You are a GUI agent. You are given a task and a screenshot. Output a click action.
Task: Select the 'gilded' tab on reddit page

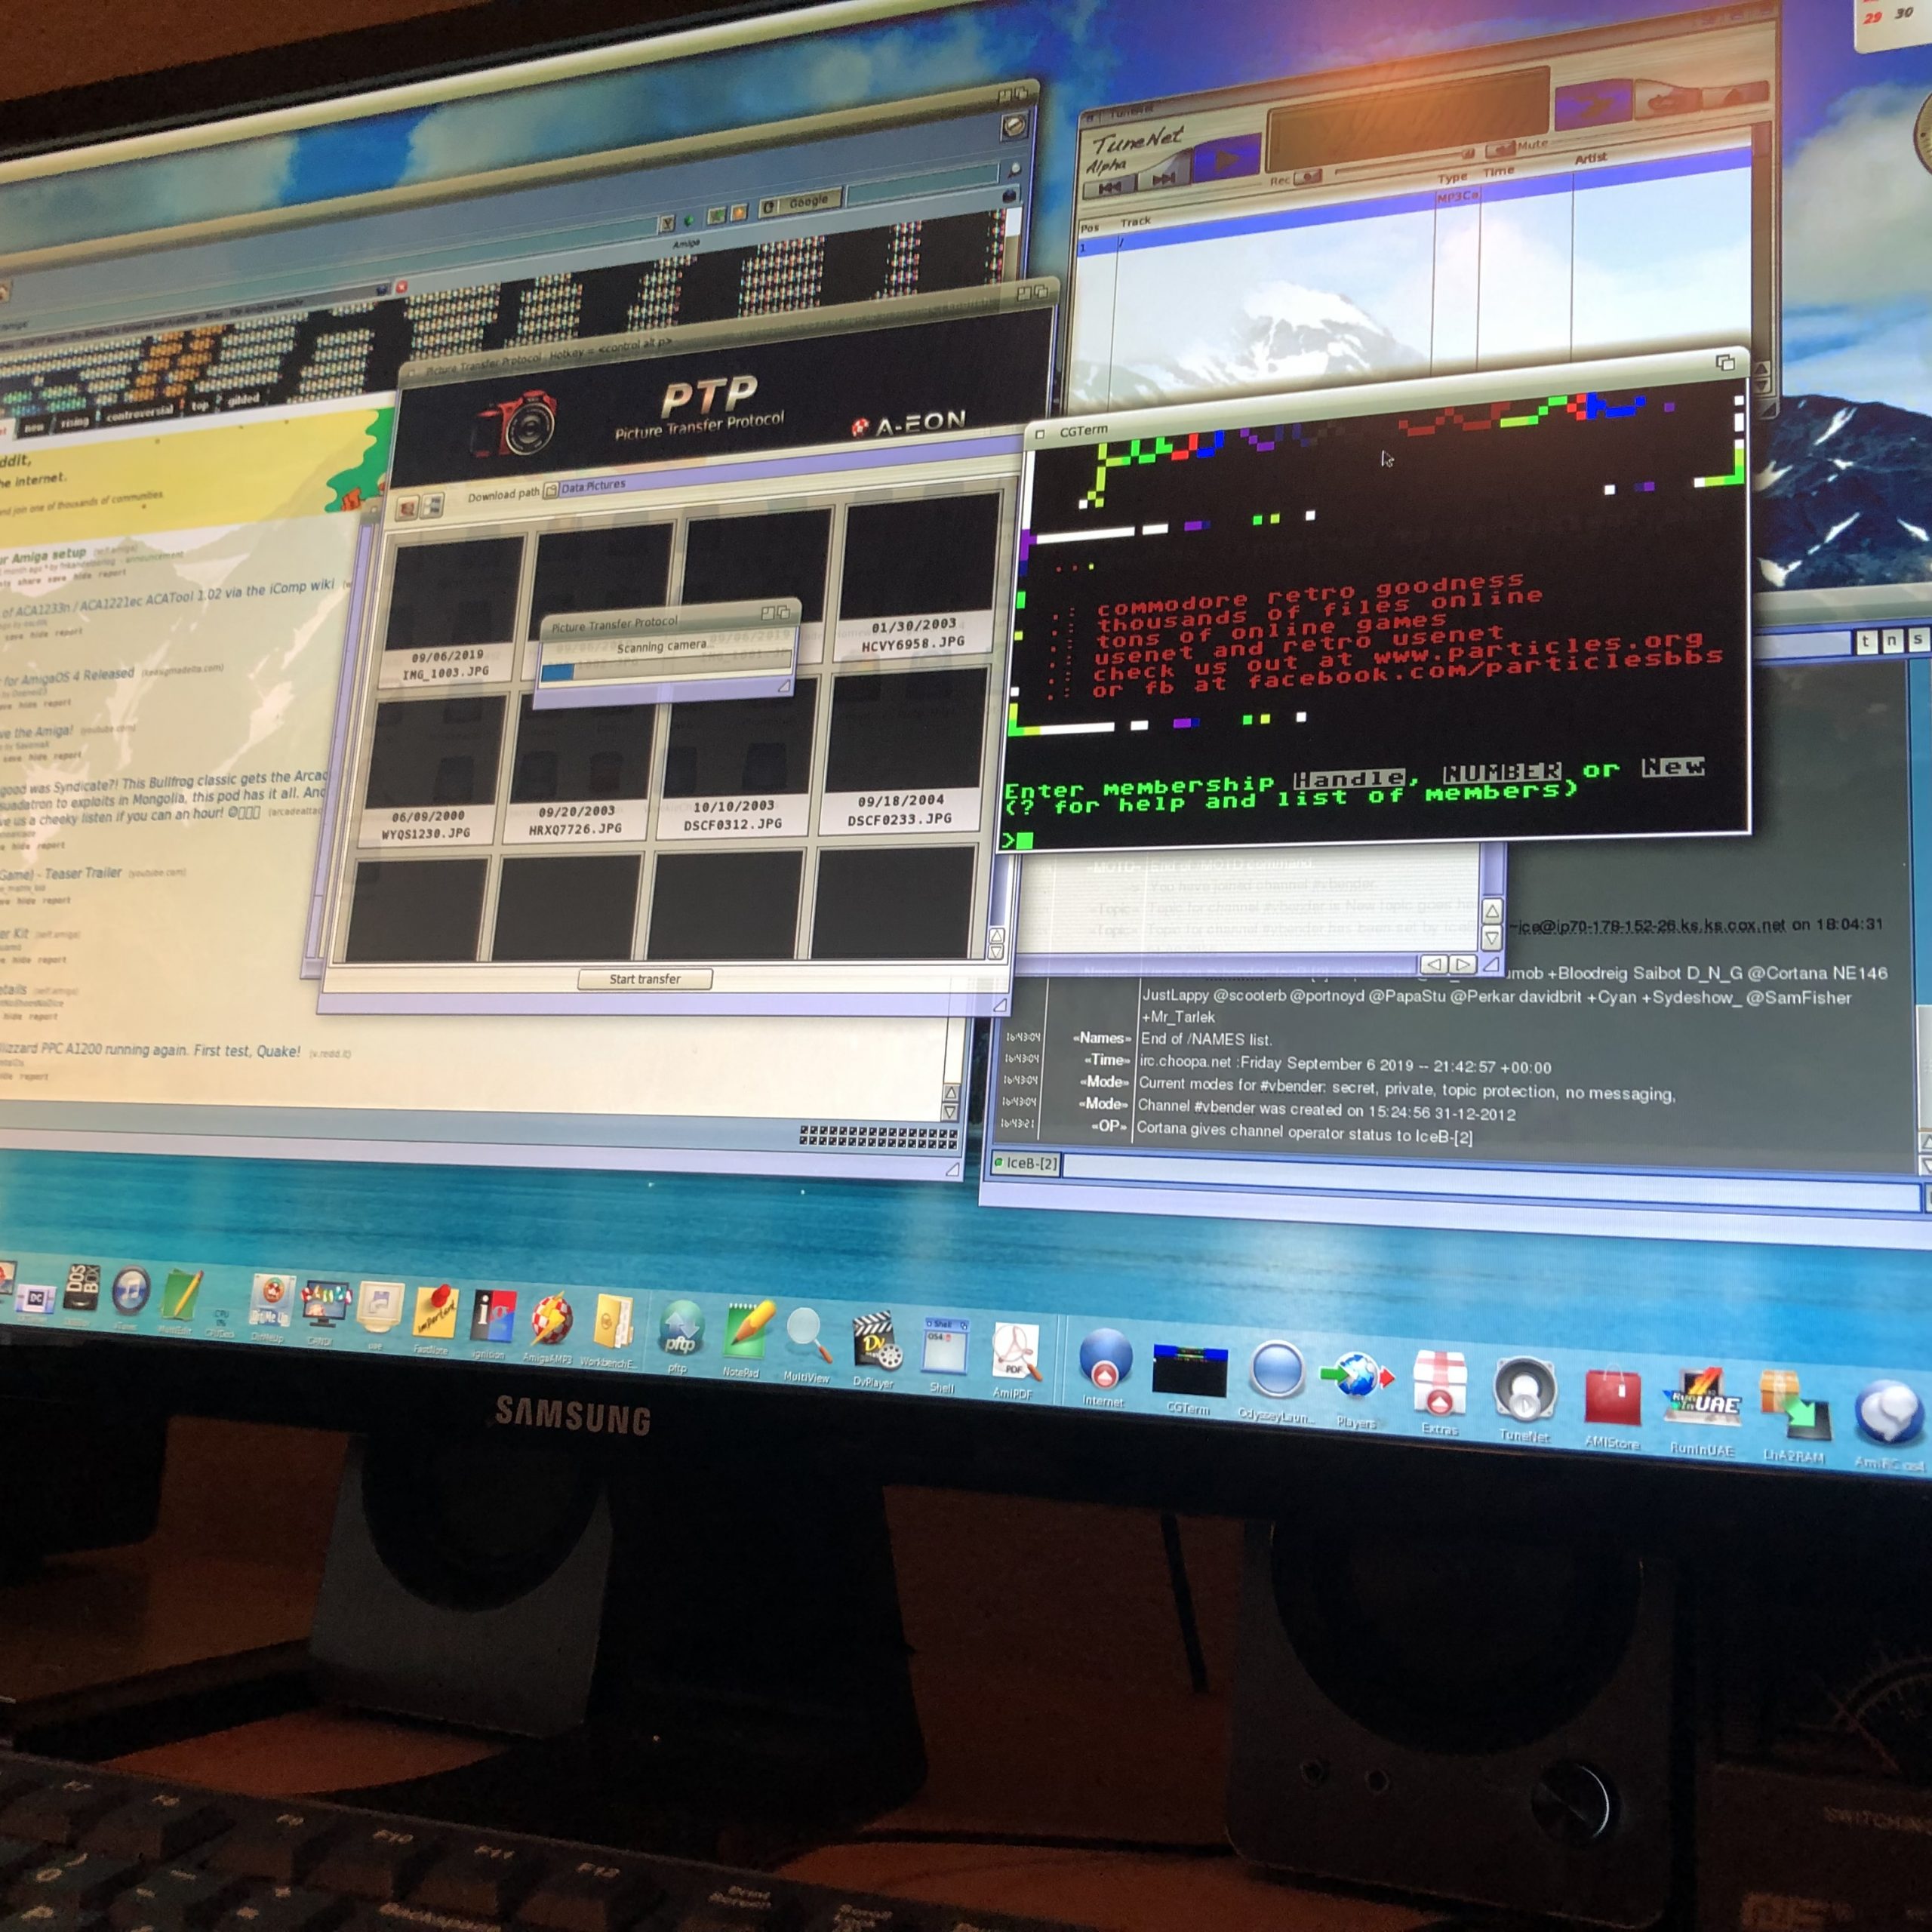coord(243,400)
